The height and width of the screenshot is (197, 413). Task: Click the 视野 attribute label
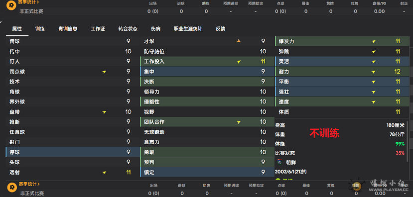tap(149, 112)
